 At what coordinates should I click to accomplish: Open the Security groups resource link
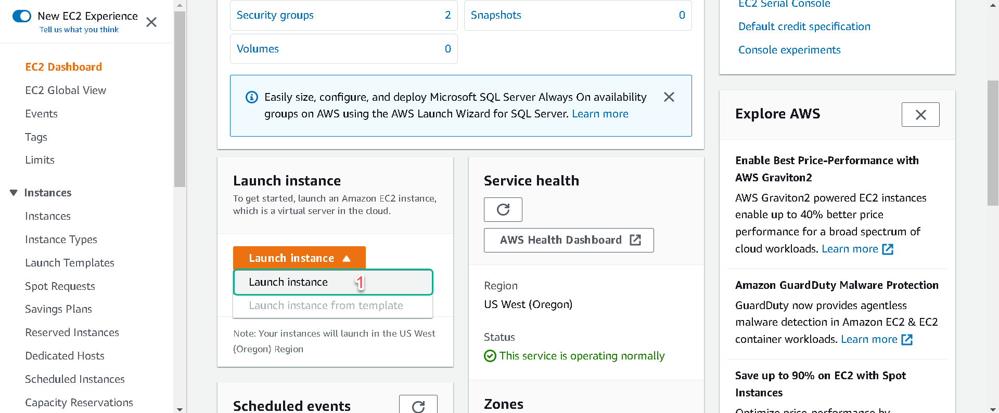[275, 15]
